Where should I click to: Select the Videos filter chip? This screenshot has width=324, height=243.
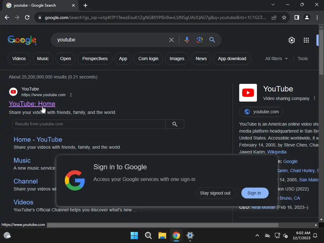(19, 59)
